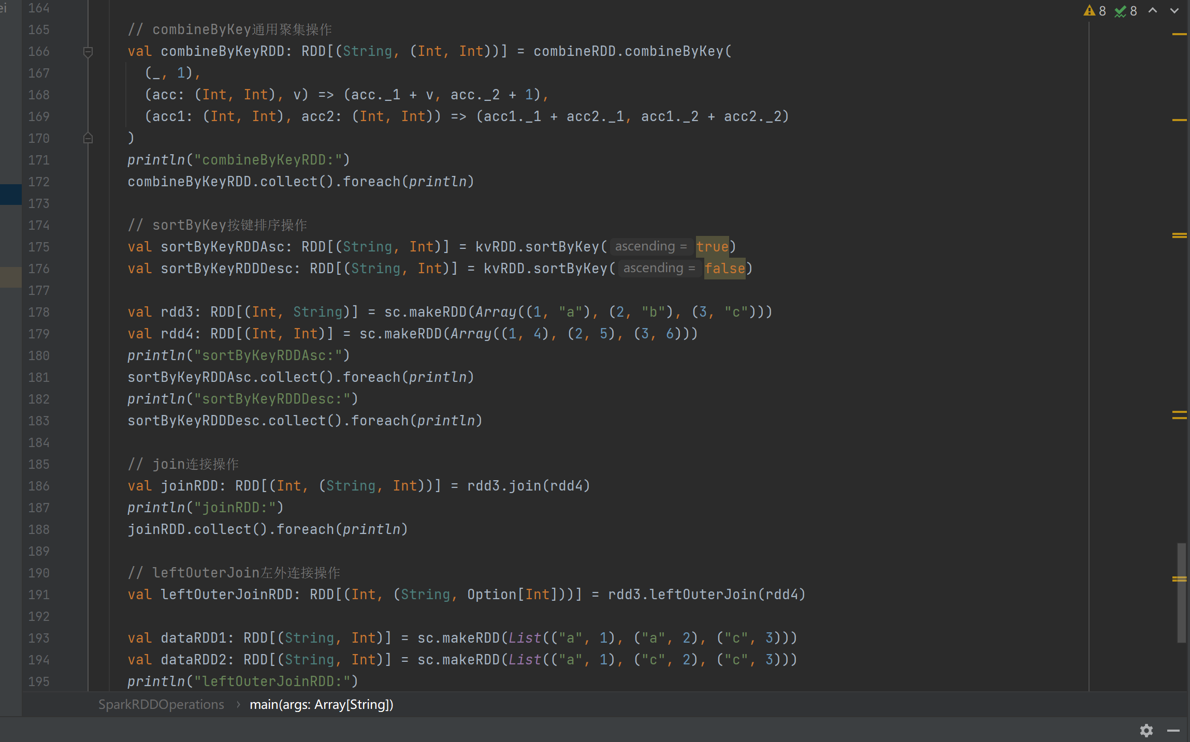Click the topmost yellow warning stripe marker
Screen dimensions: 1190x742
click(1179, 34)
